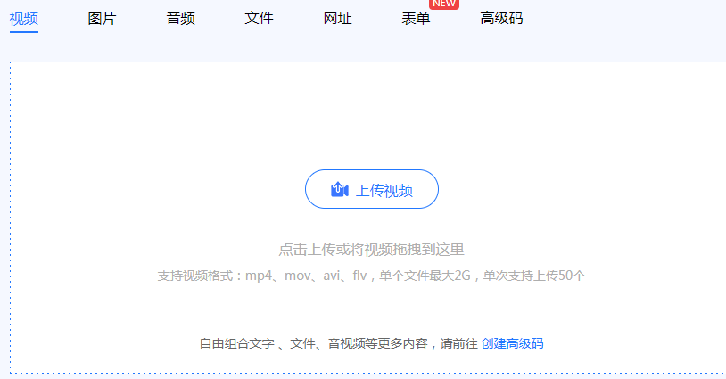Follow the 创建高级码 link

[512, 343]
